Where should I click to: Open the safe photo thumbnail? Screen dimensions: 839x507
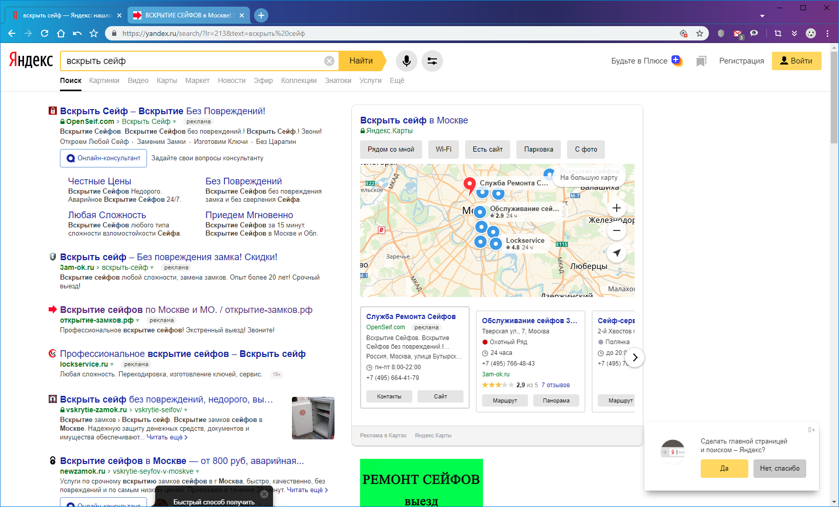[x=313, y=418]
